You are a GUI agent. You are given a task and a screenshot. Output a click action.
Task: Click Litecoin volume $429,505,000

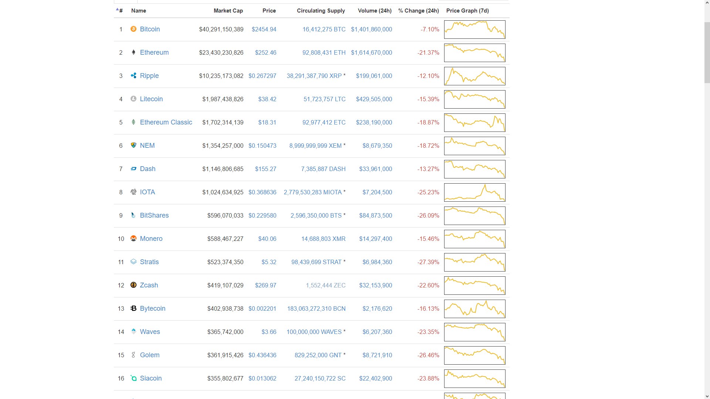(x=374, y=99)
